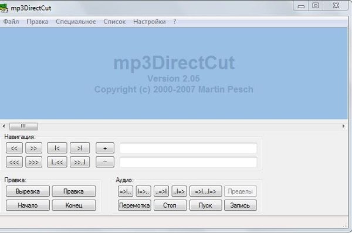
Task: Click the ..=>| audio button
Action: coord(161,191)
